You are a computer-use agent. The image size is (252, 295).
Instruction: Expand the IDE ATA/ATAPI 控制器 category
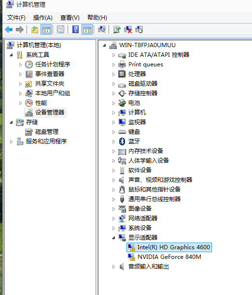click(113, 55)
